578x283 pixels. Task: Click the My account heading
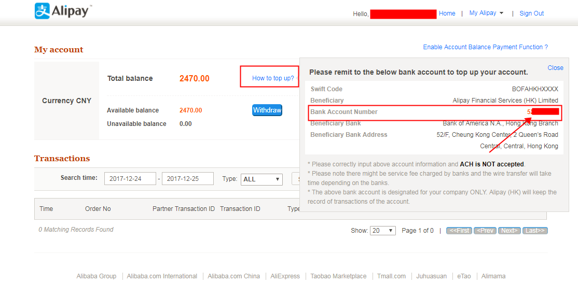59,50
